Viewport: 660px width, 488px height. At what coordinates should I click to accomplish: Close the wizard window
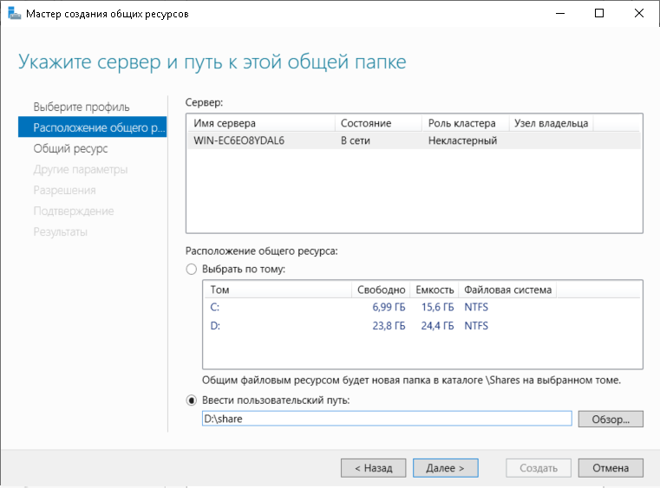point(639,14)
